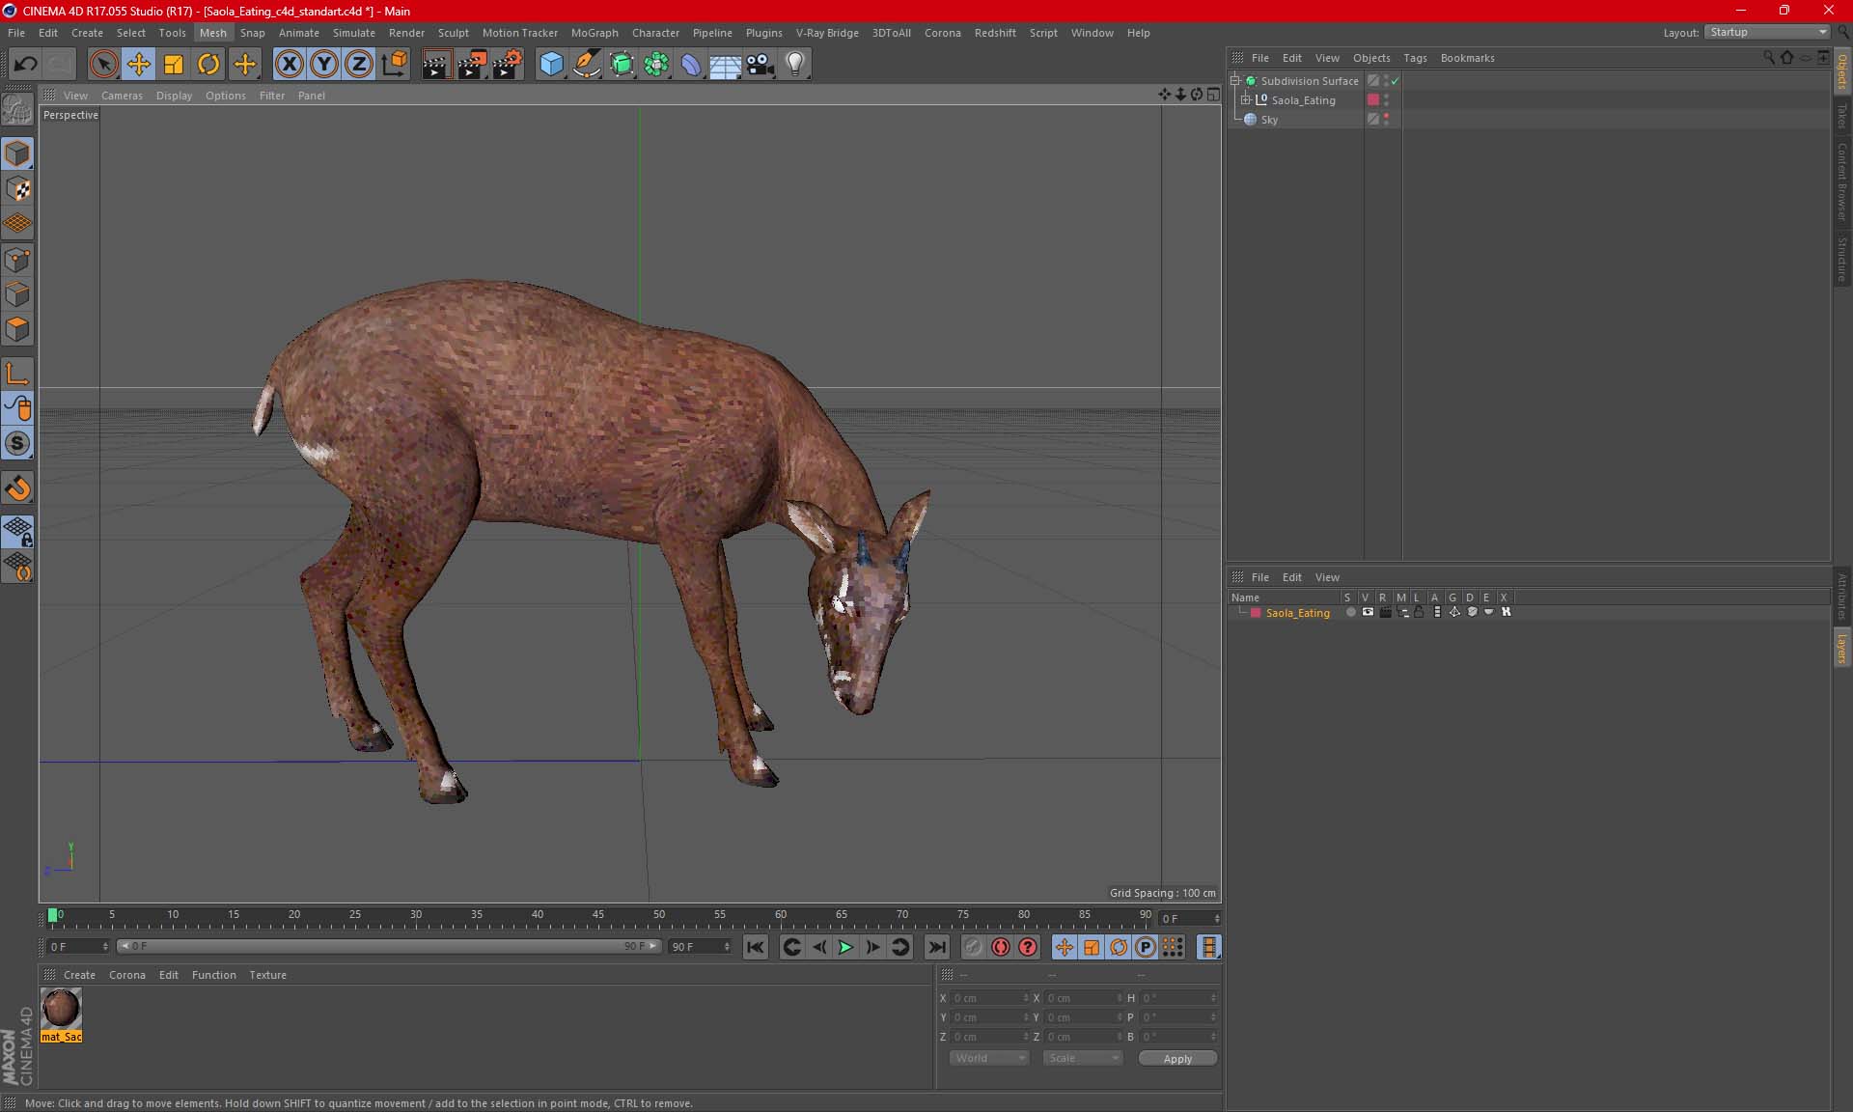Toggle Saola_Eating layer solo dot
1853x1112 pixels.
[1351, 612]
